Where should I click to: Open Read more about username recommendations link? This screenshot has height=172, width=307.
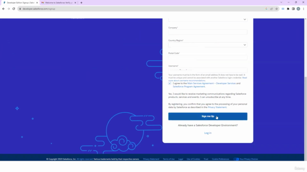pos(187,81)
